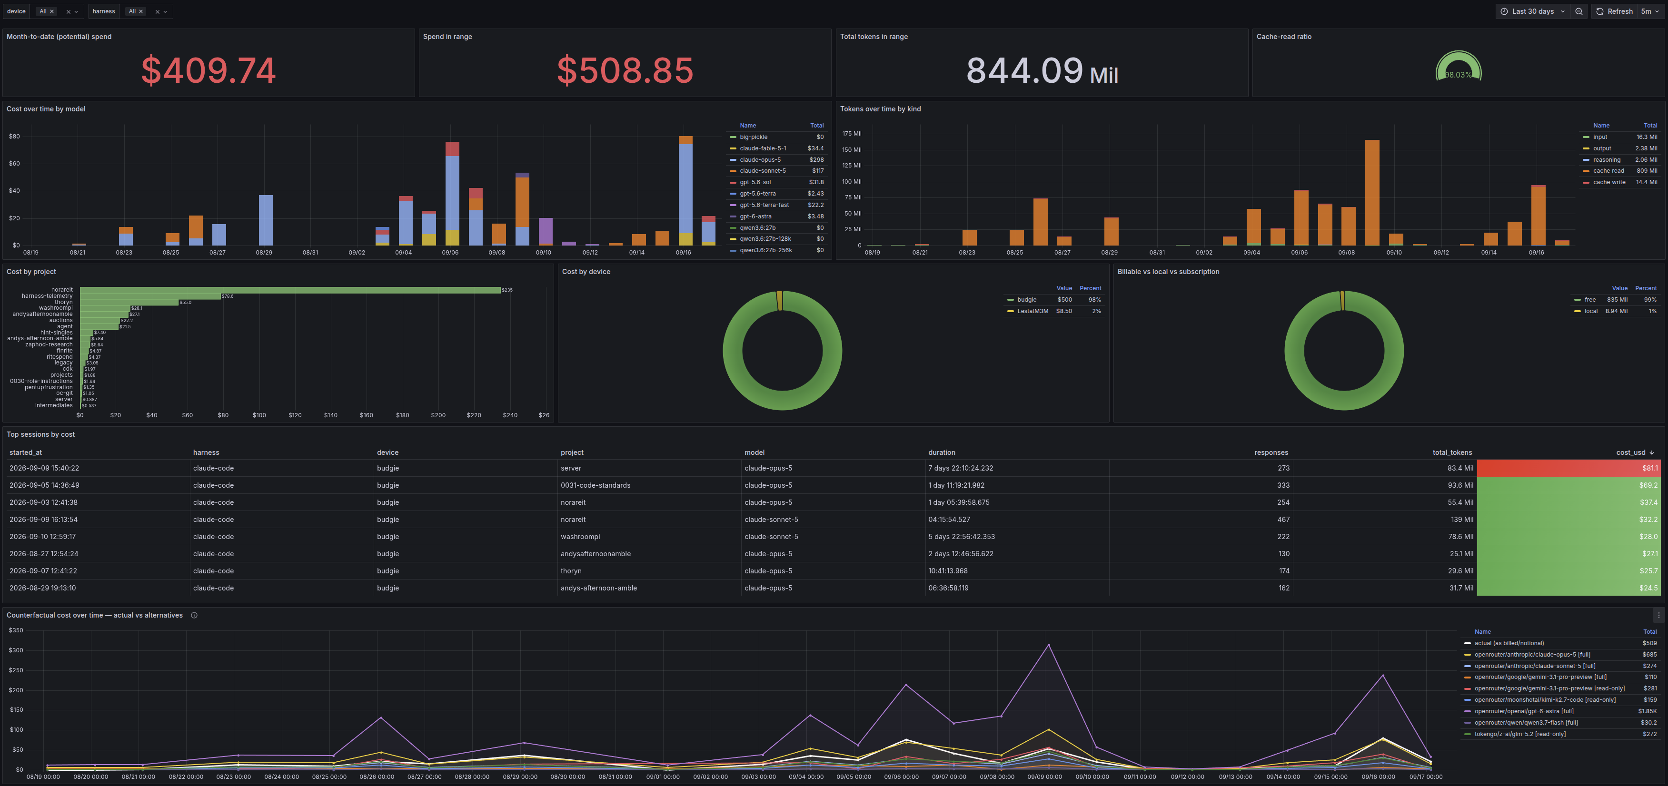Clear all values in the device variable
Image resolution: width=1668 pixels, height=786 pixels.
pyautogui.click(x=68, y=11)
